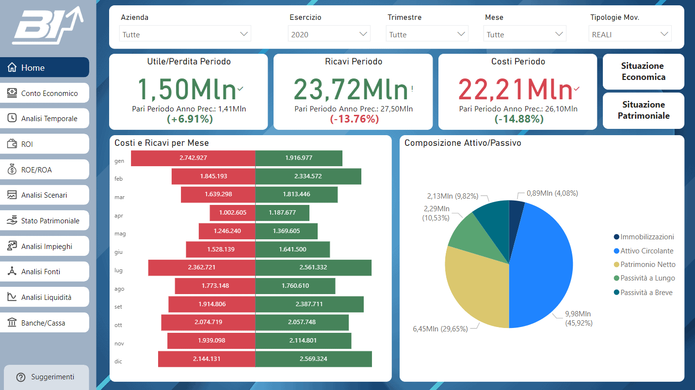Viewport: 695px width, 390px height.
Task: Select the green mag bar 1.369.605
Action: click(287, 231)
